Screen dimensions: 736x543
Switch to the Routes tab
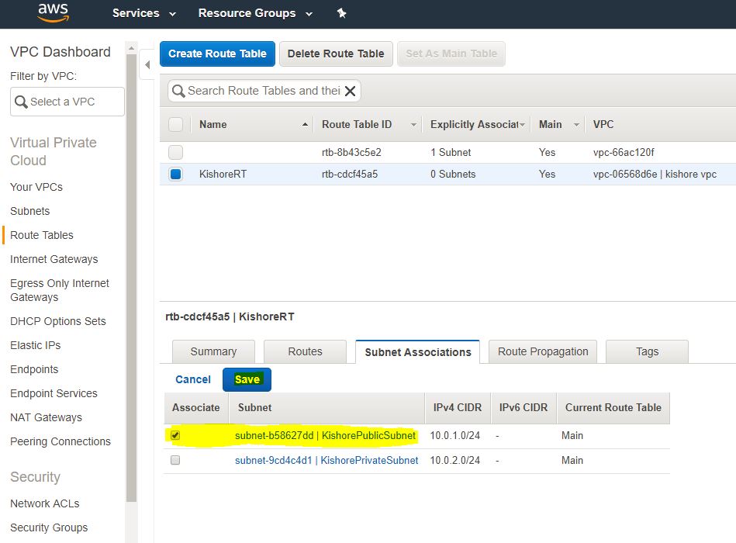click(x=305, y=351)
